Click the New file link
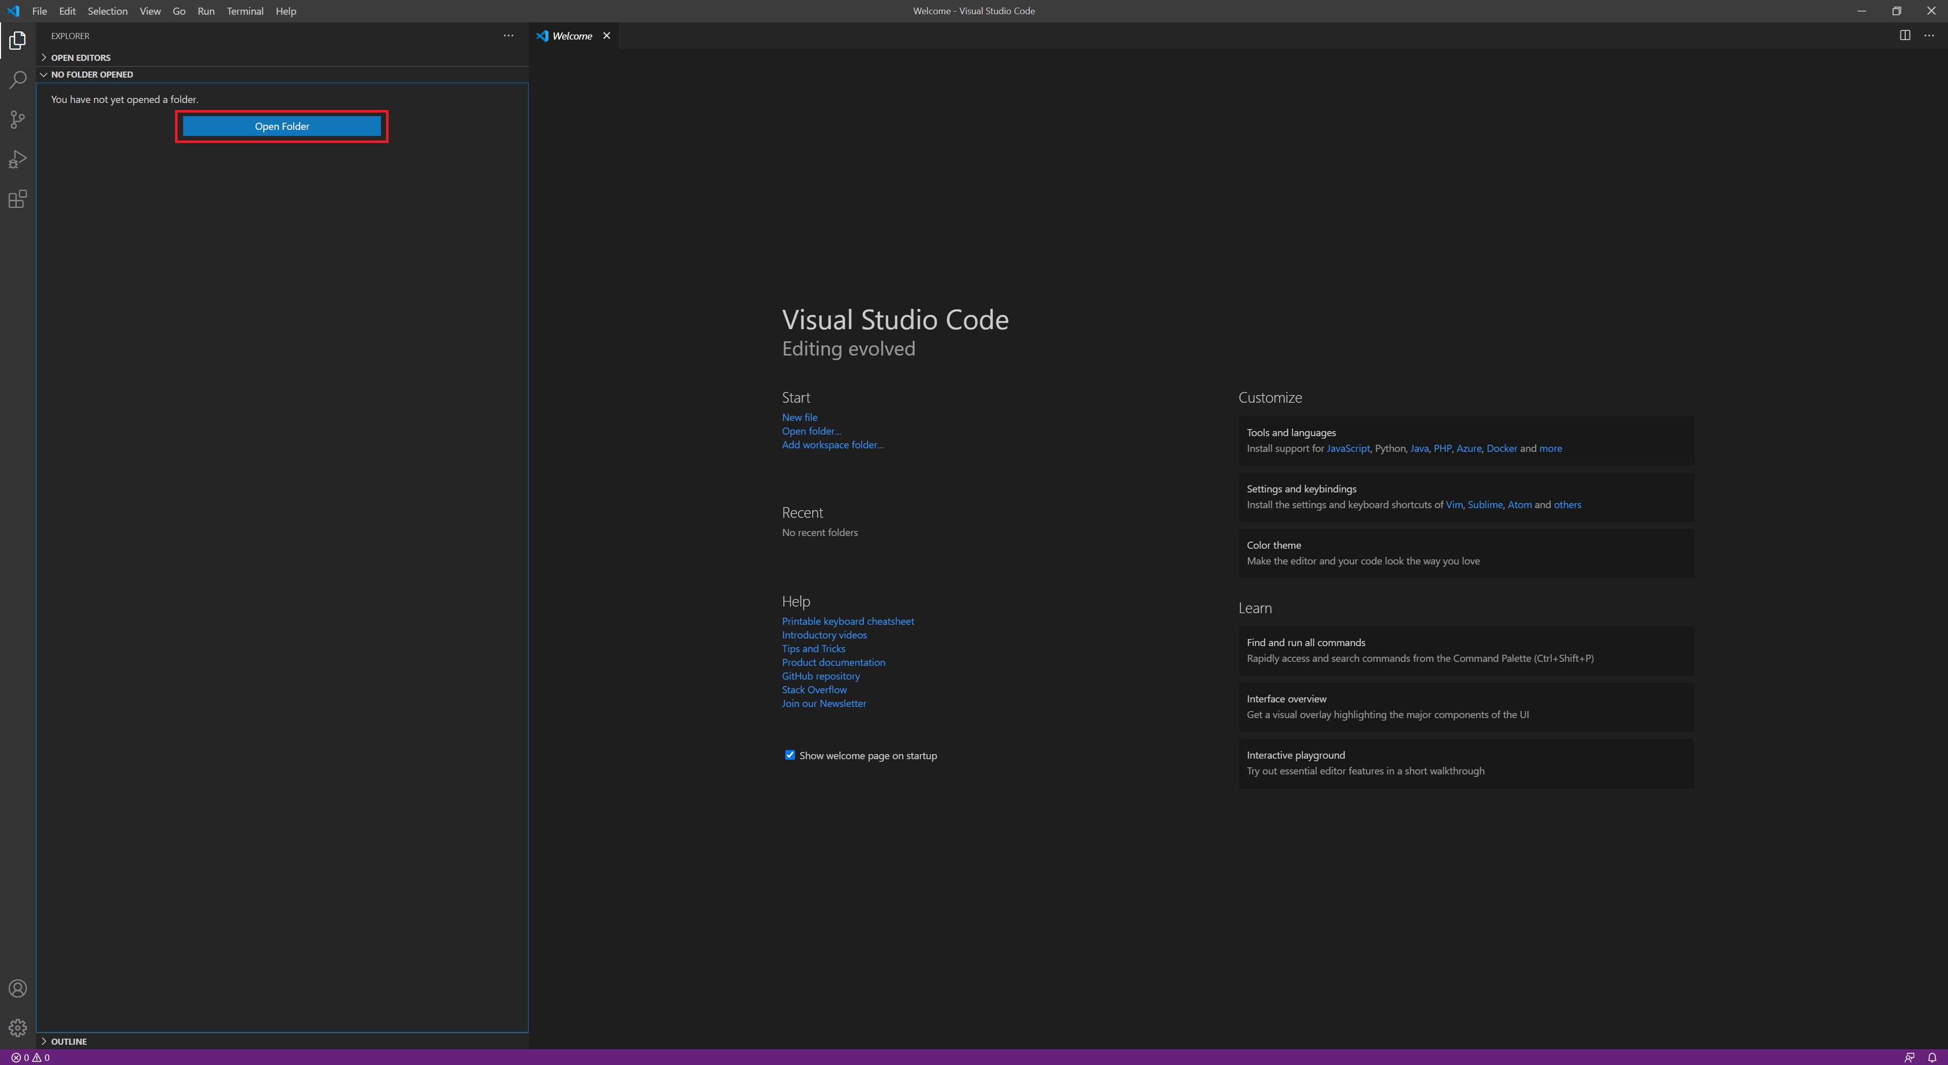 pyautogui.click(x=799, y=417)
